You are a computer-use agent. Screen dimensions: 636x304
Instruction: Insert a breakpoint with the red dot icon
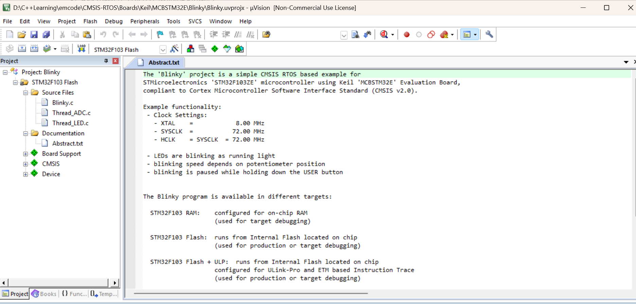coord(407,35)
